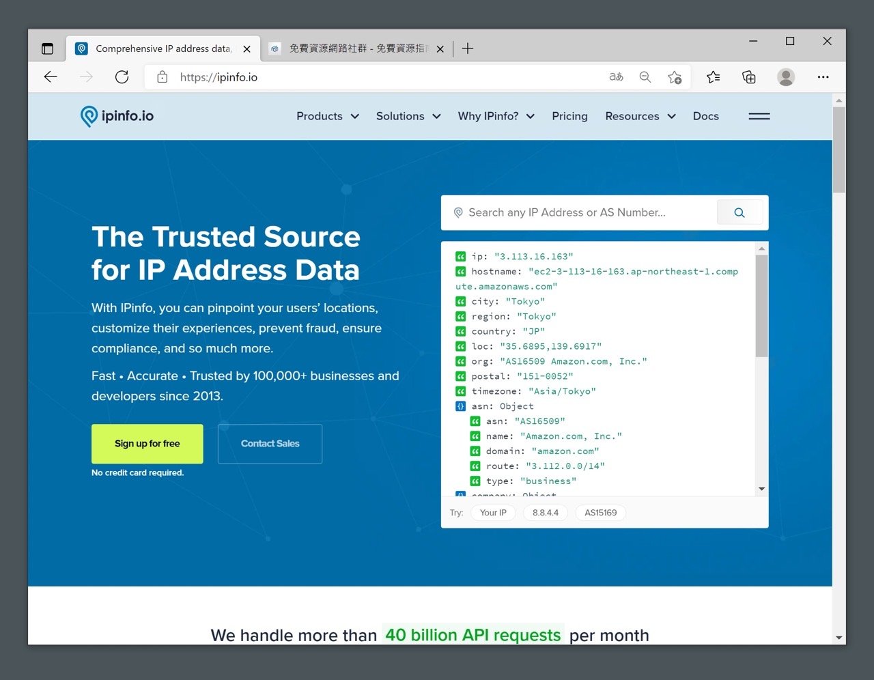Open the Pricing page

pos(569,116)
